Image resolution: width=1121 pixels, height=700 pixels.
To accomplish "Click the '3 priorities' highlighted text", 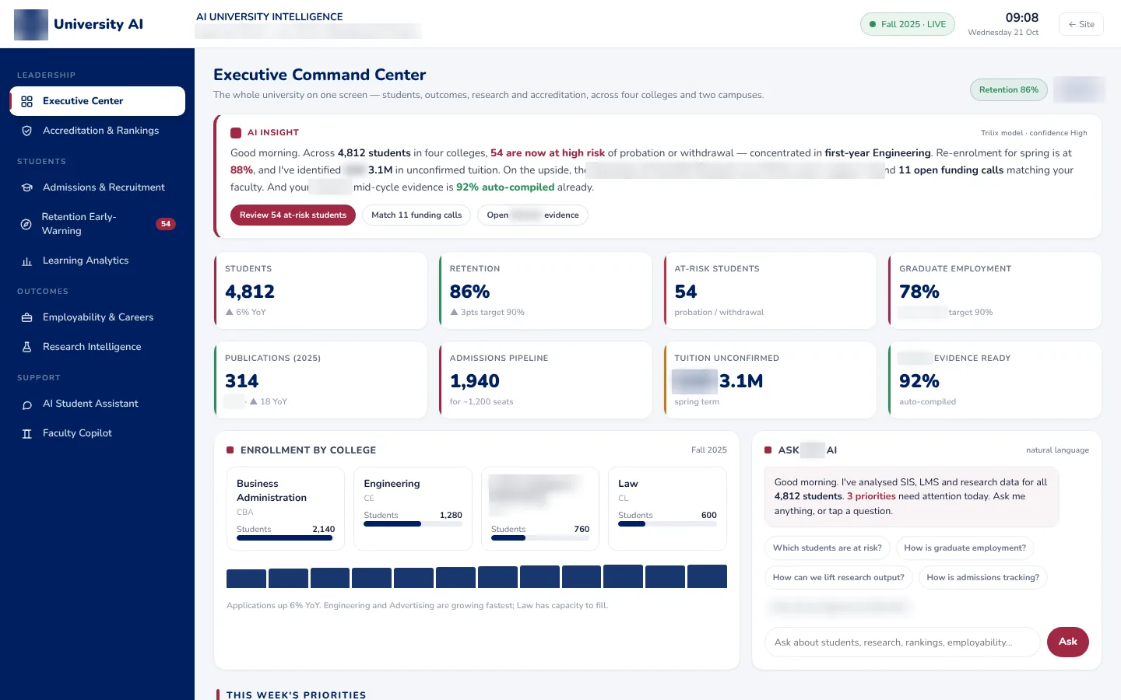I will (871, 496).
